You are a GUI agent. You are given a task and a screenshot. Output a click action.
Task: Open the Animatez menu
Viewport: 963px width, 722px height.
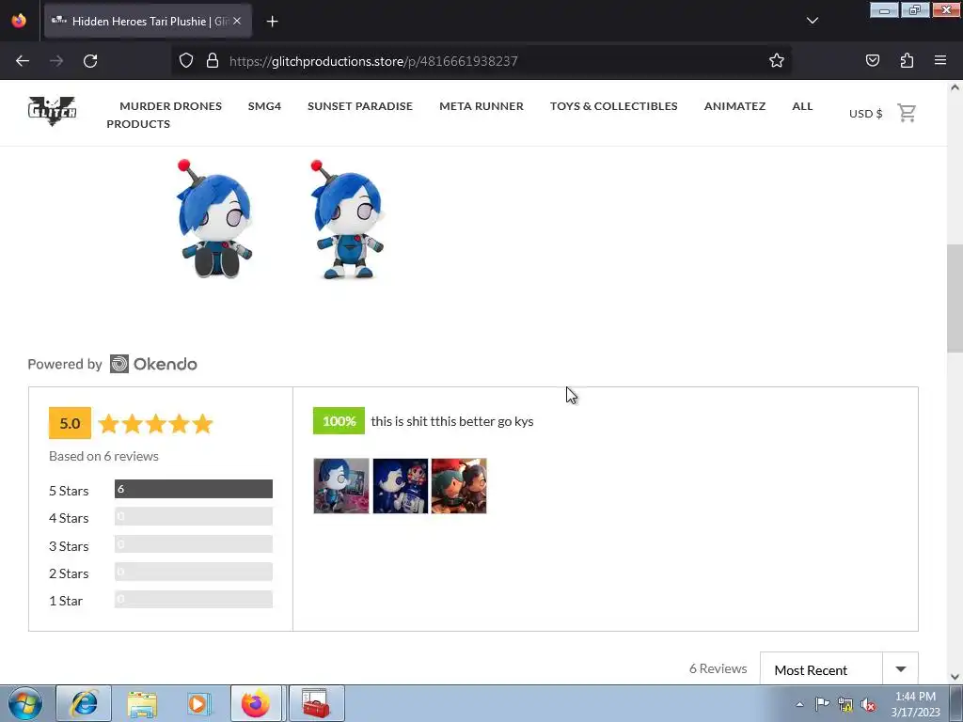734,105
